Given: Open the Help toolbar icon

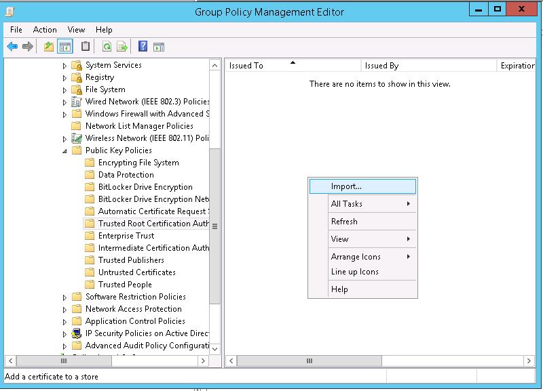Looking at the screenshot, I should coord(143,46).
